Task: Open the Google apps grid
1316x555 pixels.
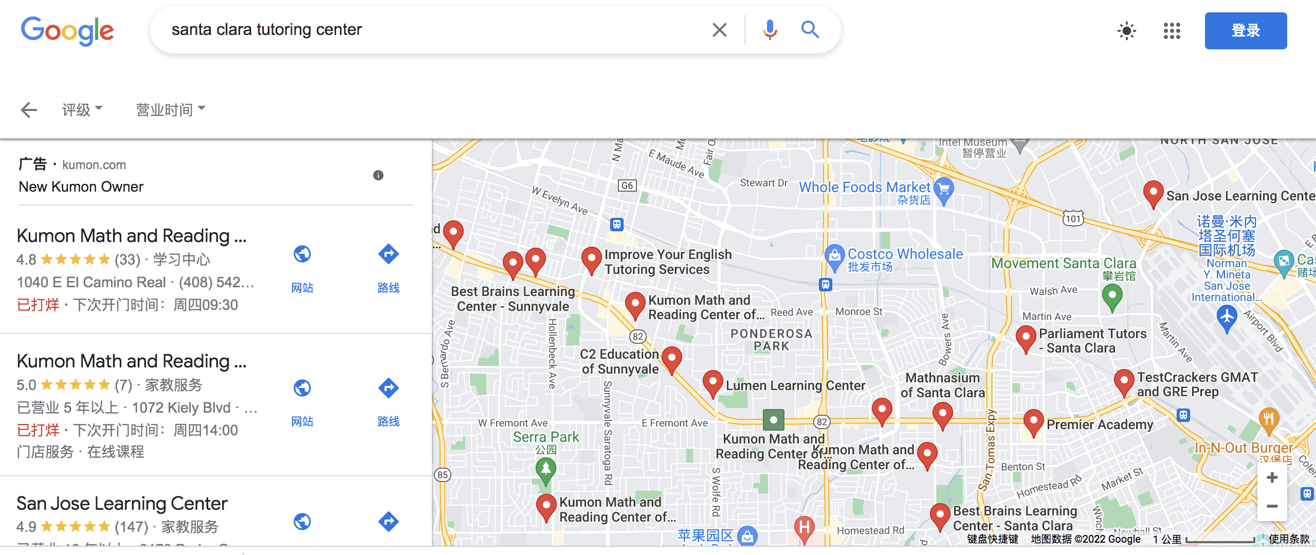Action: [x=1172, y=31]
